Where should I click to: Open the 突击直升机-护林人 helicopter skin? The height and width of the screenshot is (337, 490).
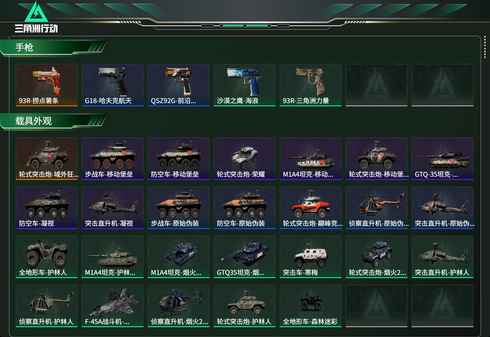tap(443, 257)
